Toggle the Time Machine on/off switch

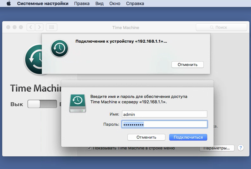coord(42,104)
